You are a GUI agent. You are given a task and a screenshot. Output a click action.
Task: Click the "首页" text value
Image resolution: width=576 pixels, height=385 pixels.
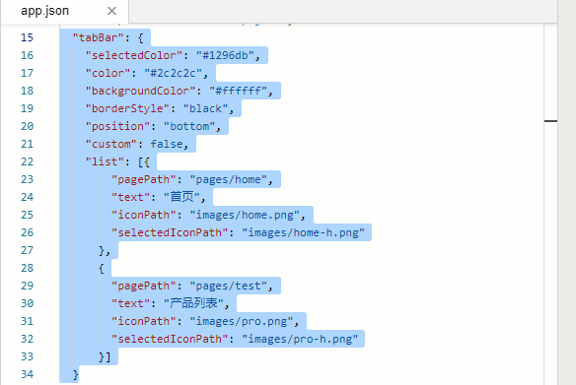[181, 197]
